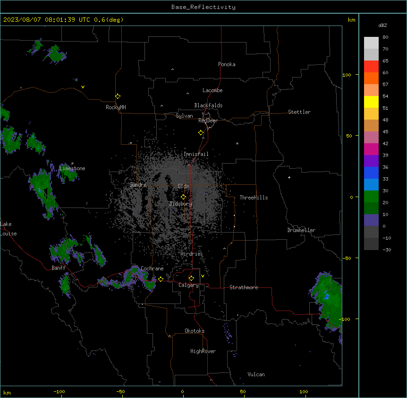Image resolution: width=407 pixels, height=398 pixels.
Task: Click the yellow marker at Calgary
Action: pyautogui.click(x=191, y=278)
